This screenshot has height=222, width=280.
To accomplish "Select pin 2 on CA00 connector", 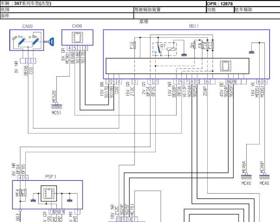I will pyautogui.click(x=28, y=61).
